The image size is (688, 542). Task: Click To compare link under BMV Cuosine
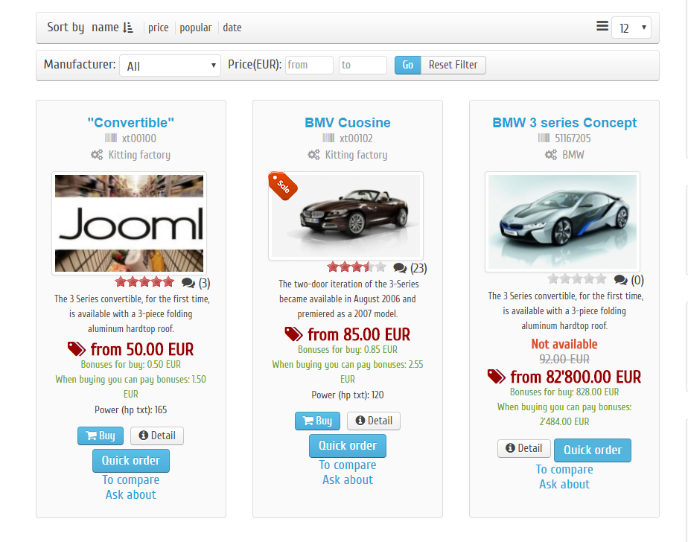tap(348, 465)
